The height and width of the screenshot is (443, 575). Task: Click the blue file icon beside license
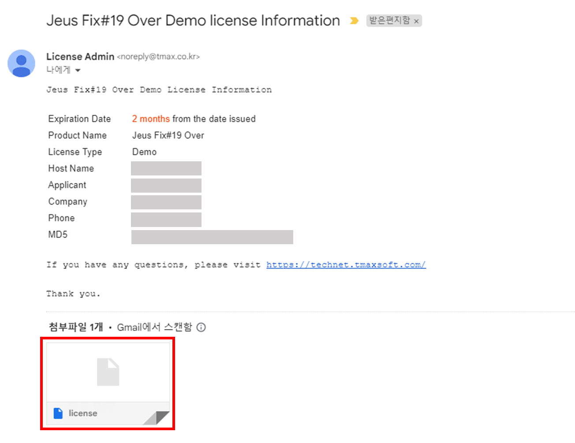coord(58,413)
